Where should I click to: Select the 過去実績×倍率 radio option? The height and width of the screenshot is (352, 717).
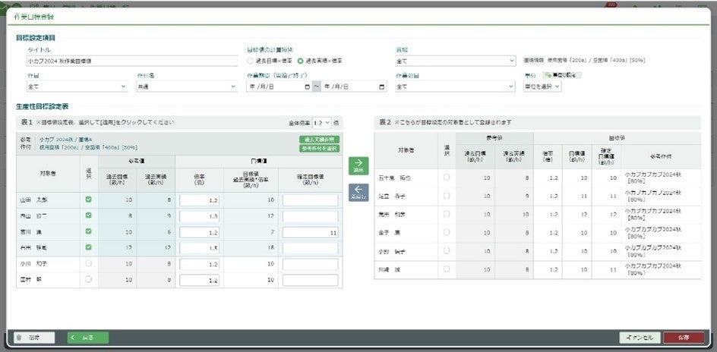301,61
